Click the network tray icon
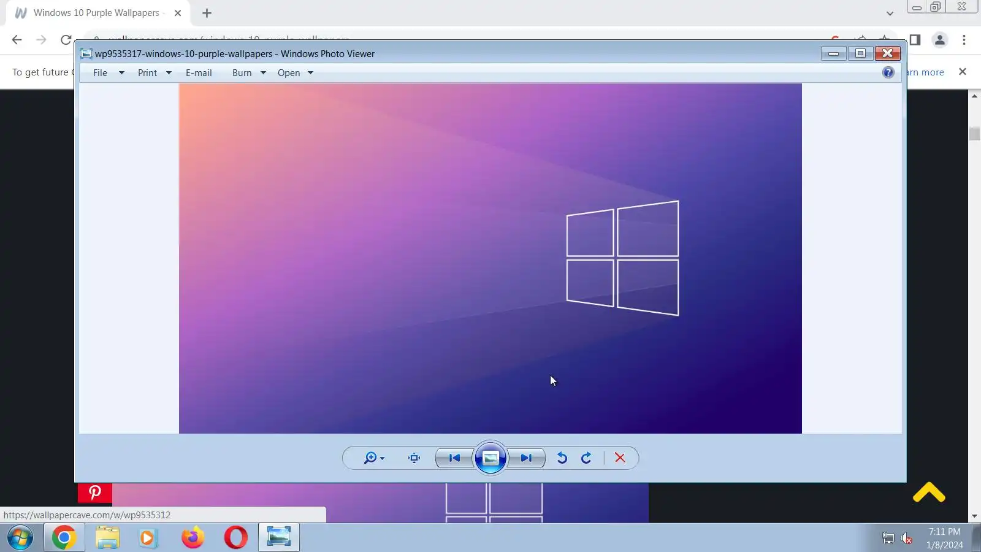 click(x=888, y=539)
